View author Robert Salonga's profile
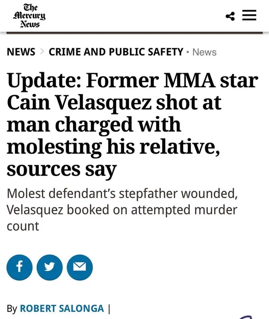 click(x=62, y=308)
